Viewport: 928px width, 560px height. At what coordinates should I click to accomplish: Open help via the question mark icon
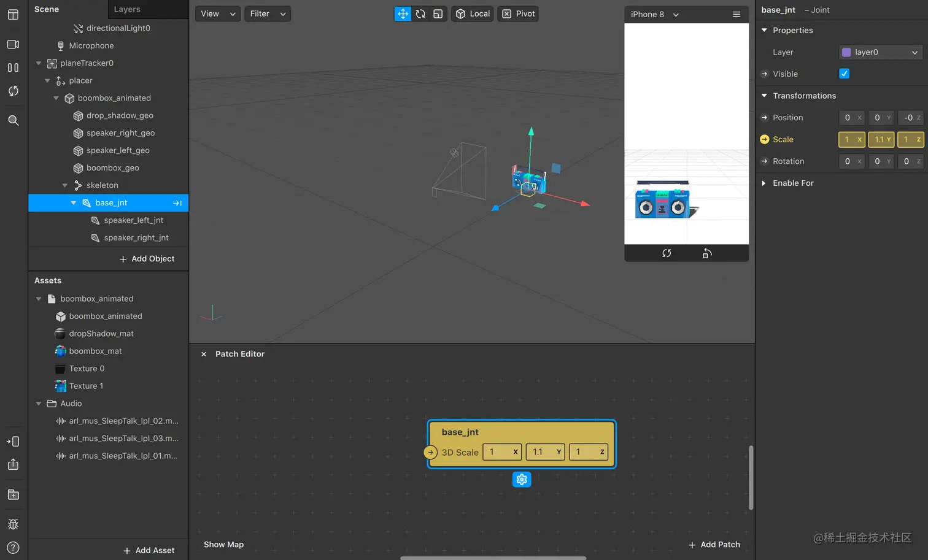[x=13, y=548]
